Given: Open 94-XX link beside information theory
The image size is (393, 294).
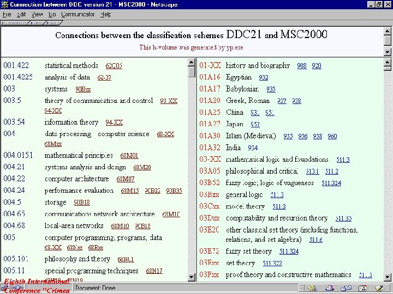Looking at the screenshot, I should (x=114, y=122).
